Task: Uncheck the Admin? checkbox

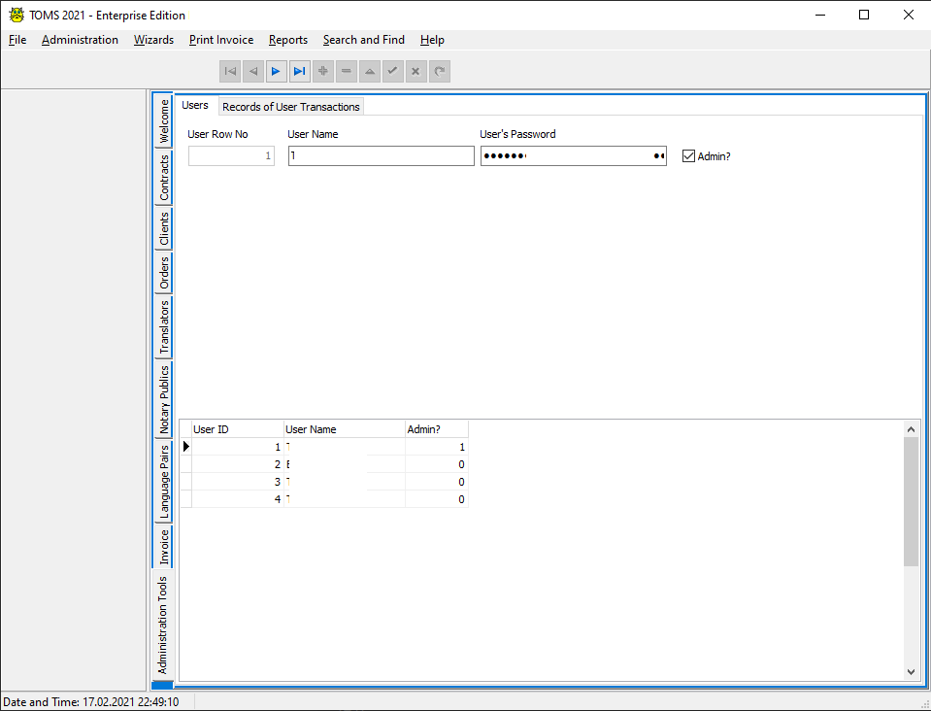Action: [x=688, y=155]
